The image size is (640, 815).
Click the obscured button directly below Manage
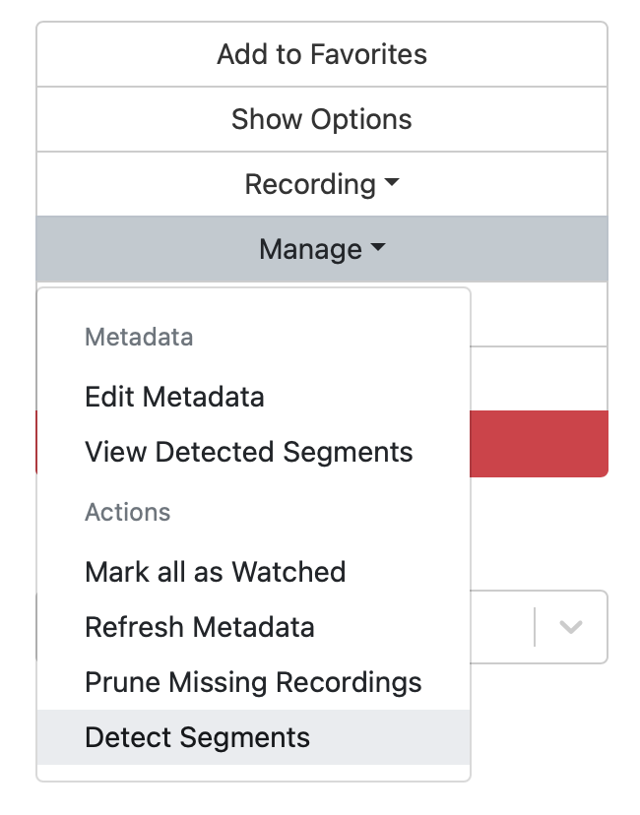(539, 314)
